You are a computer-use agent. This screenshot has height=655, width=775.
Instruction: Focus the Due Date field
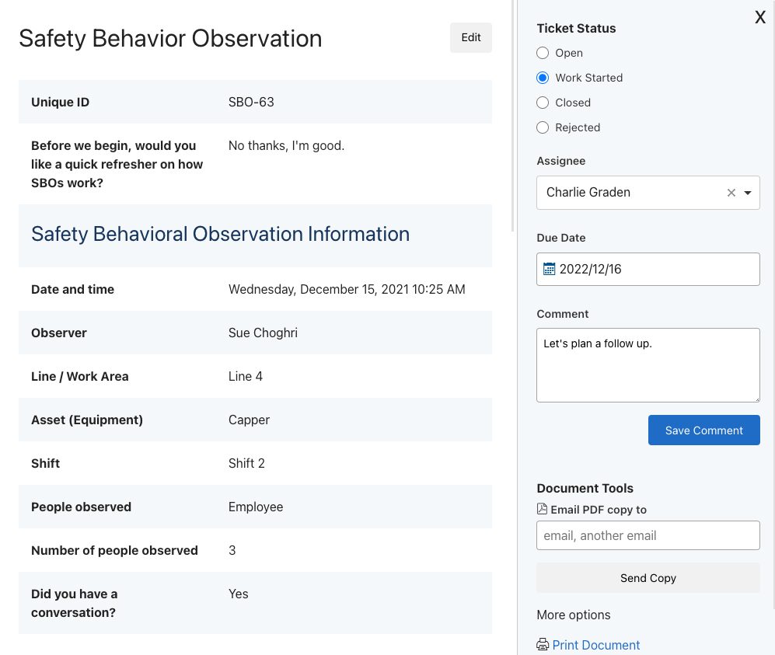(x=648, y=269)
